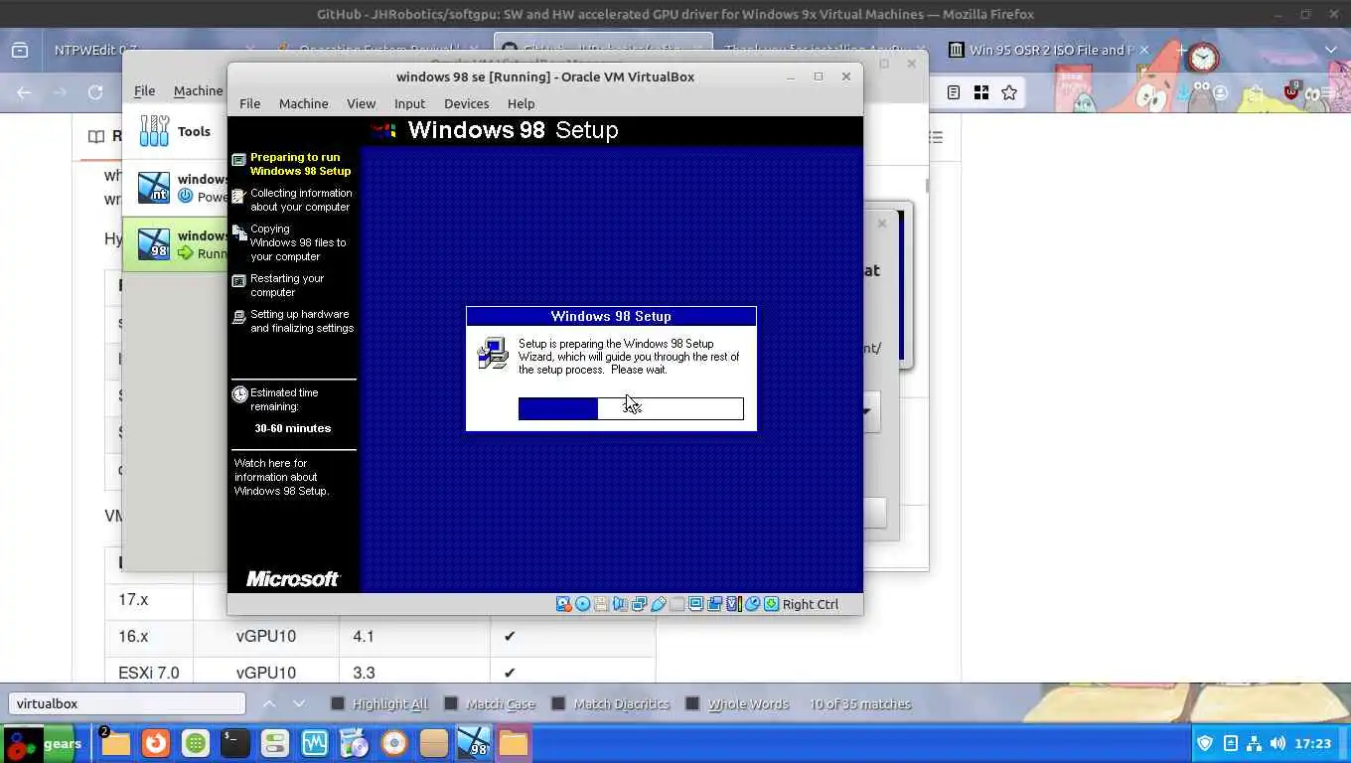Click recording indicator in VM status bar
The height and width of the screenshot is (763, 1351).
[x=714, y=604]
